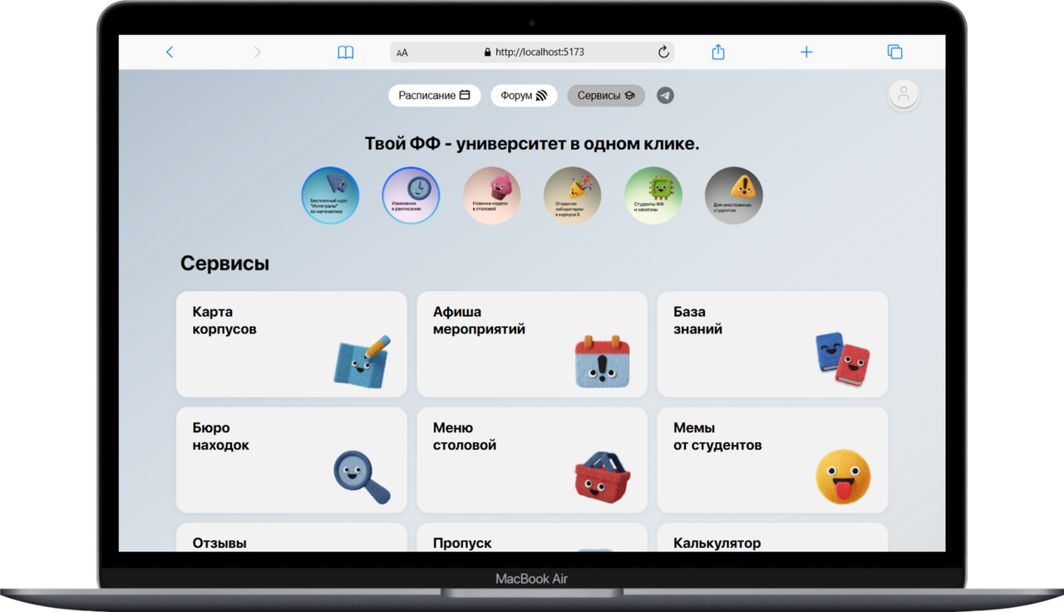Switch to the Расписание tab
This screenshot has height=612, width=1064.
coord(434,95)
